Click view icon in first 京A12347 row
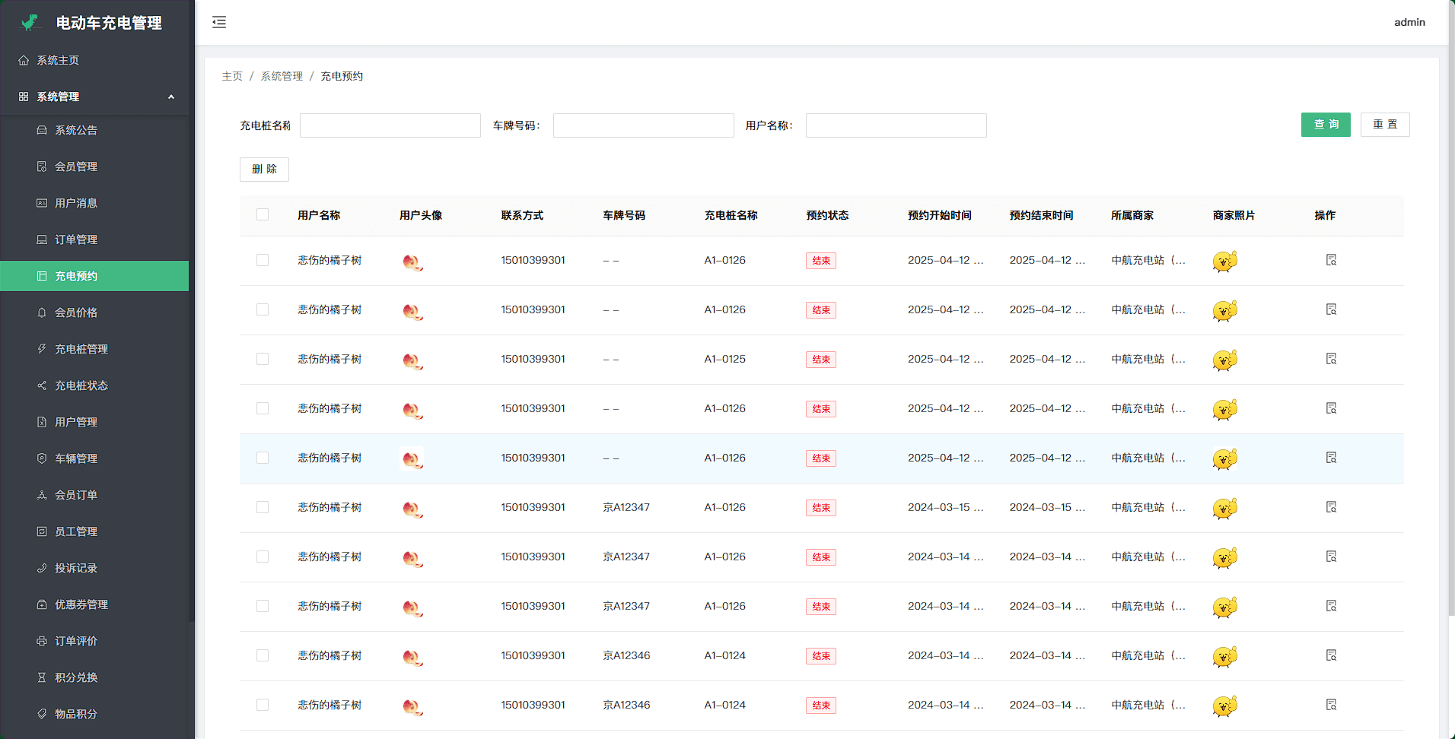Image resolution: width=1455 pixels, height=739 pixels. 1331,507
